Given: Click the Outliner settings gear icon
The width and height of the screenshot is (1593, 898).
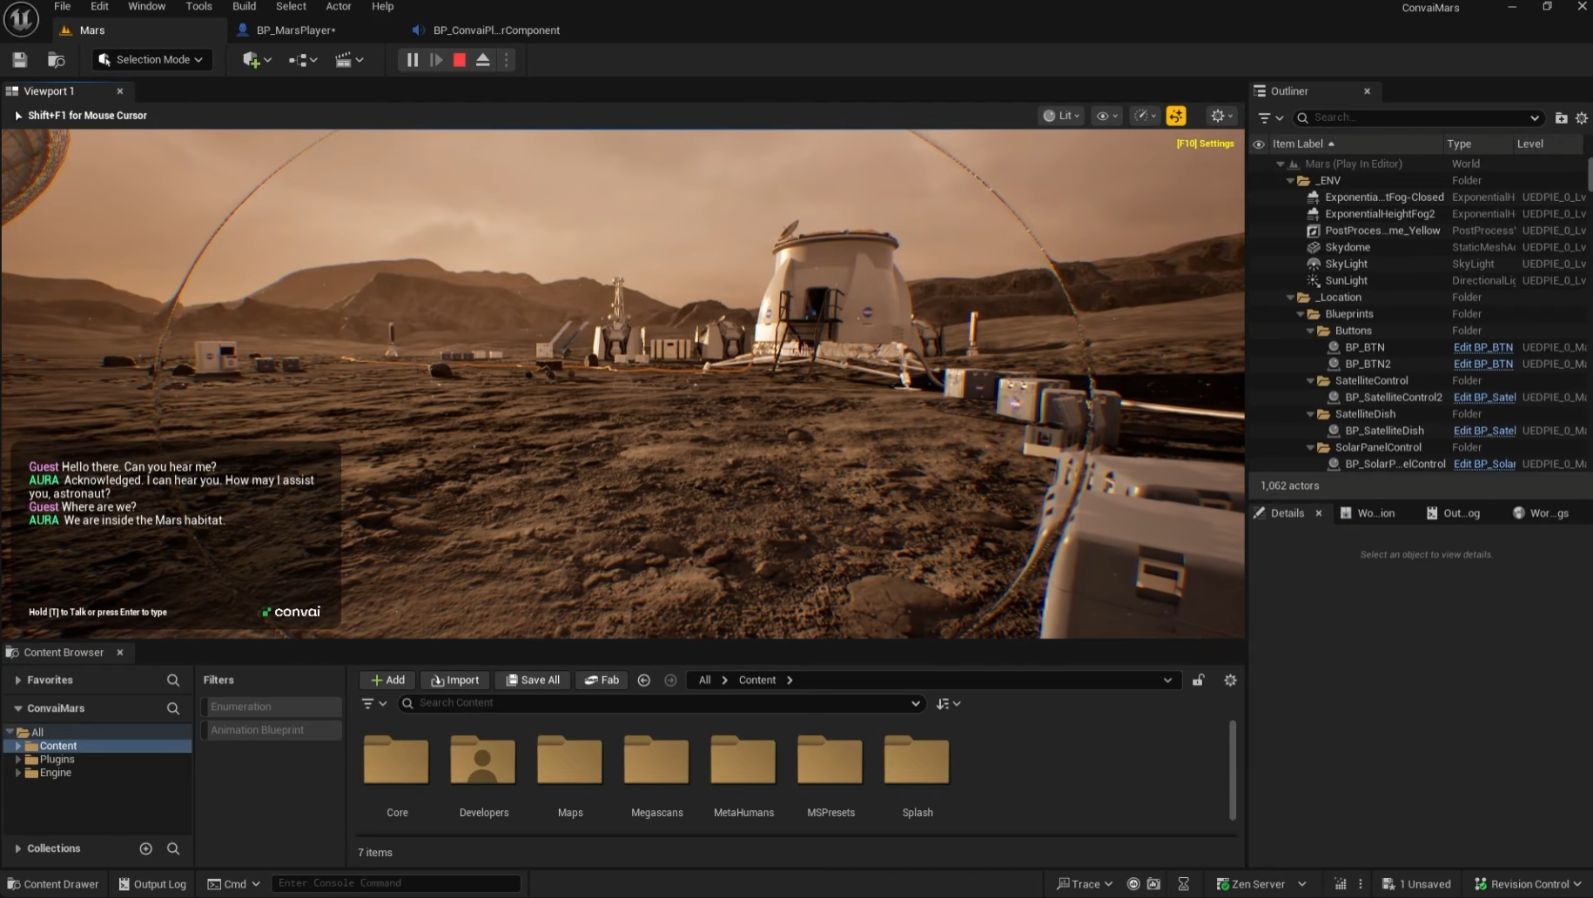Looking at the screenshot, I should 1582,117.
